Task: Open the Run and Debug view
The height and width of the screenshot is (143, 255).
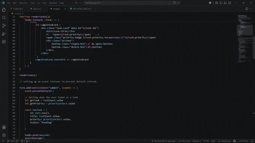Action: (x=4, y=34)
